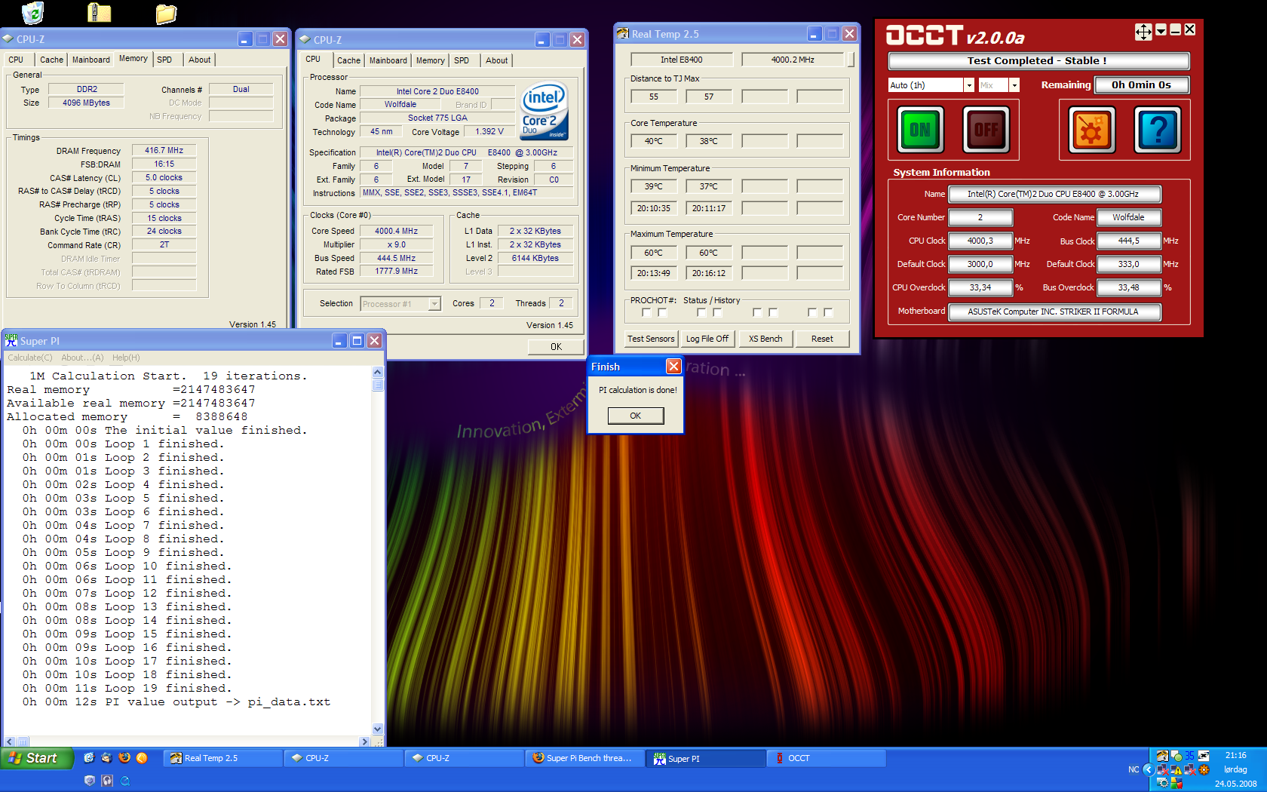Click the Super PI scrollbar up arrow

[x=378, y=372]
